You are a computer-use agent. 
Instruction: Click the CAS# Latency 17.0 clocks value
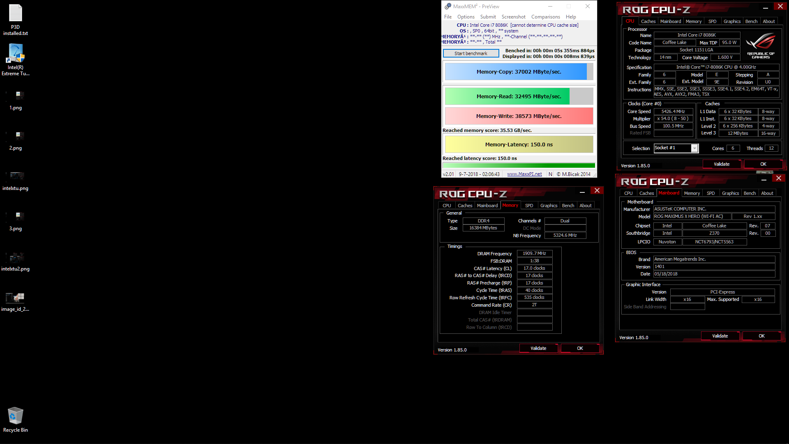[535, 268]
